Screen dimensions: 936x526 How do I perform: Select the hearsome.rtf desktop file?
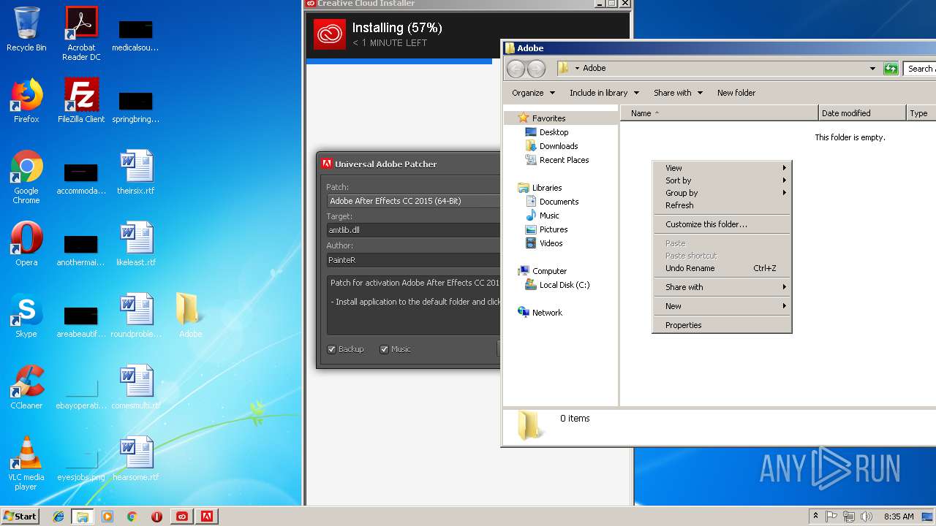pos(136,459)
